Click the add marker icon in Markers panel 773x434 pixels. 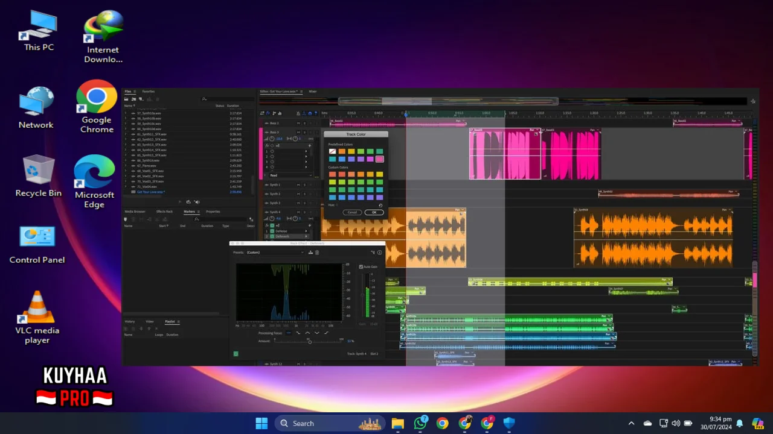tap(125, 219)
